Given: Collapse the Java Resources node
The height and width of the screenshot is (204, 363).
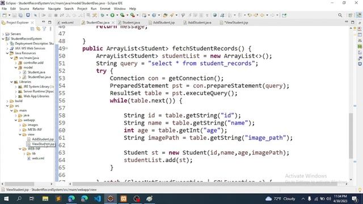Looking at the screenshot, I should (7, 53).
